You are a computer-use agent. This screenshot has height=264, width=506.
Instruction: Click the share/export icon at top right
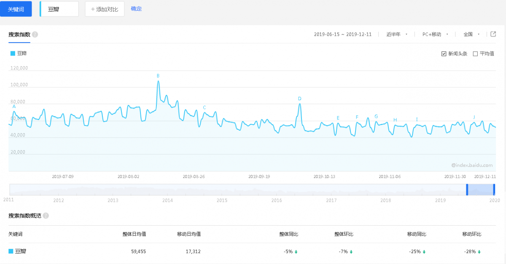point(493,35)
